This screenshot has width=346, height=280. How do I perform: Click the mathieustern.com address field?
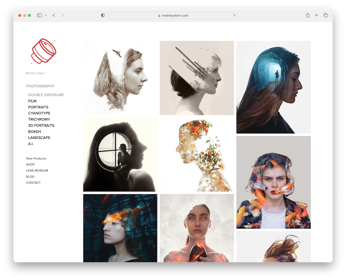click(x=173, y=16)
